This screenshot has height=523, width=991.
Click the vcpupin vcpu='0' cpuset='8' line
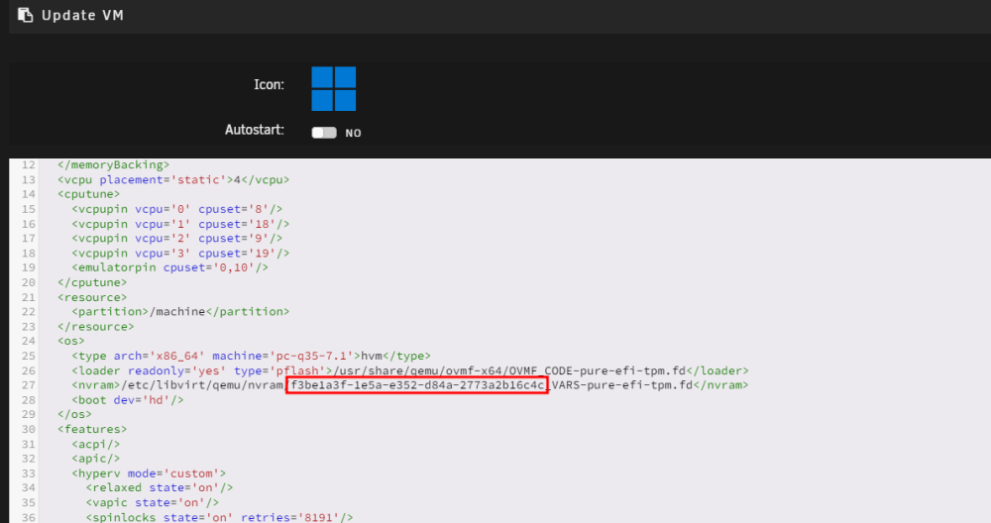[177, 209]
